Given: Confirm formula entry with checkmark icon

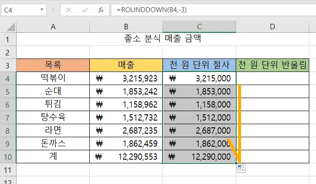Looking at the screenshot, I should point(85,10).
